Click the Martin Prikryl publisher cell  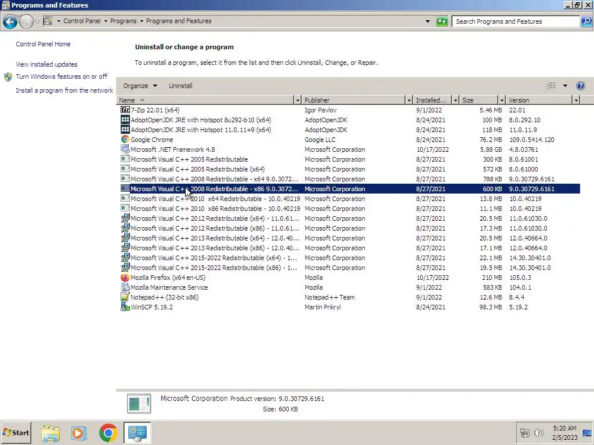pos(323,307)
